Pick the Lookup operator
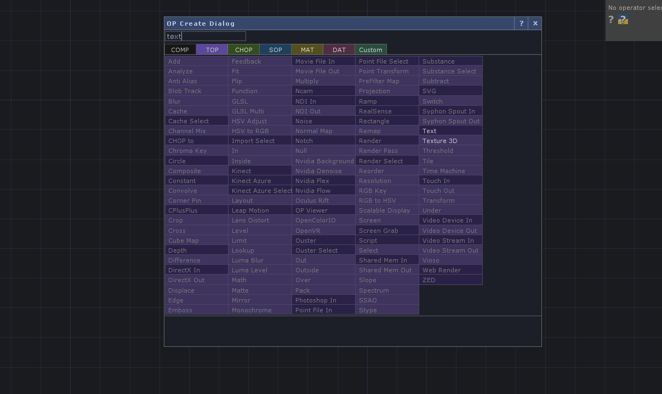This screenshot has height=394, width=662. pyautogui.click(x=260, y=250)
